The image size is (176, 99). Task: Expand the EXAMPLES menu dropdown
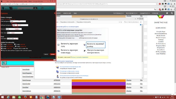[145, 13]
